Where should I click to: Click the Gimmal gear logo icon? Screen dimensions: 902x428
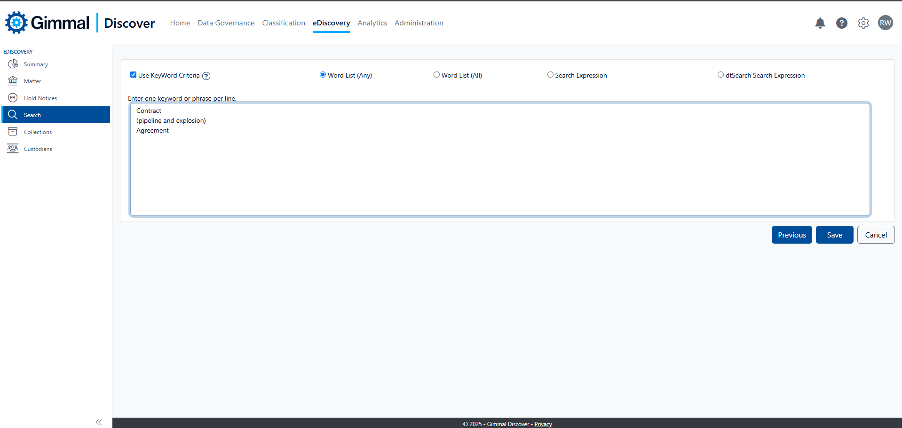(16, 23)
